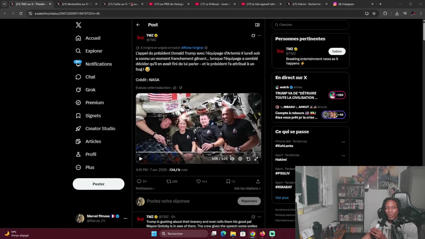Click Creator Studio rocket icon

[x=78, y=129]
